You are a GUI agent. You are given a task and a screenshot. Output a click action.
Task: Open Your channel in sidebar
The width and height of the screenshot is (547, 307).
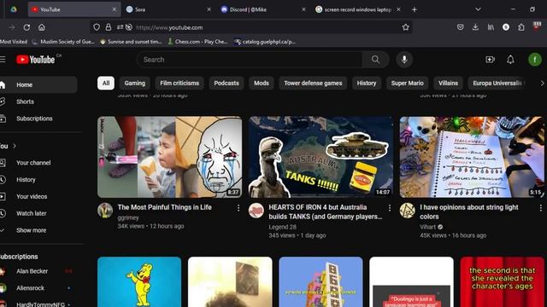38,163
